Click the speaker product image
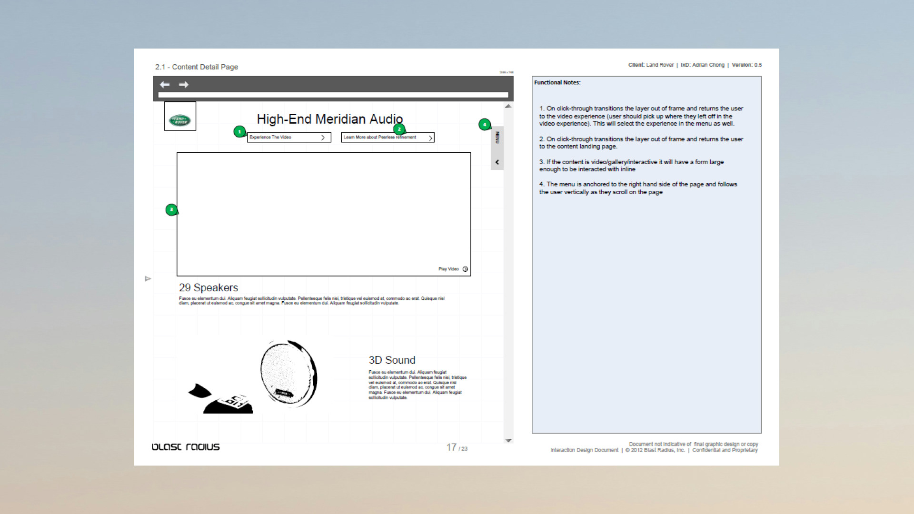This screenshot has height=514, width=914. pyautogui.click(x=288, y=374)
